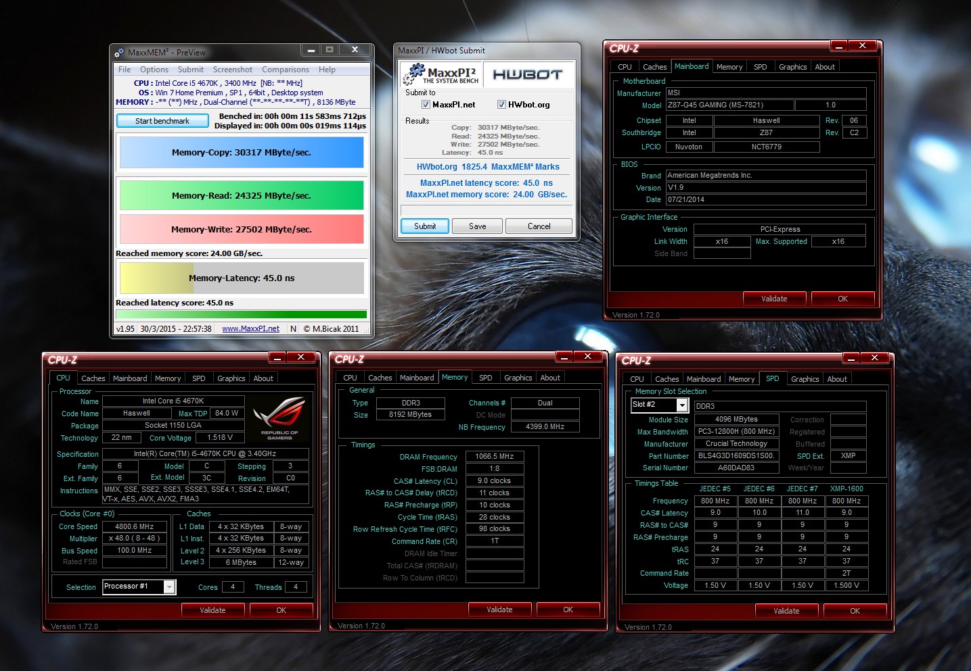
Task: Open the Slot #2 memory slot dropdown
Action: pyautogui.click(x=682, y=405)
